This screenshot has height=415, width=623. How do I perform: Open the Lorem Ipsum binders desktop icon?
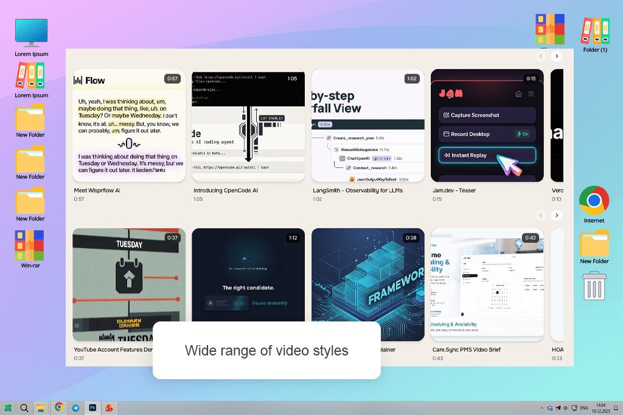click(x=30, y=76)
